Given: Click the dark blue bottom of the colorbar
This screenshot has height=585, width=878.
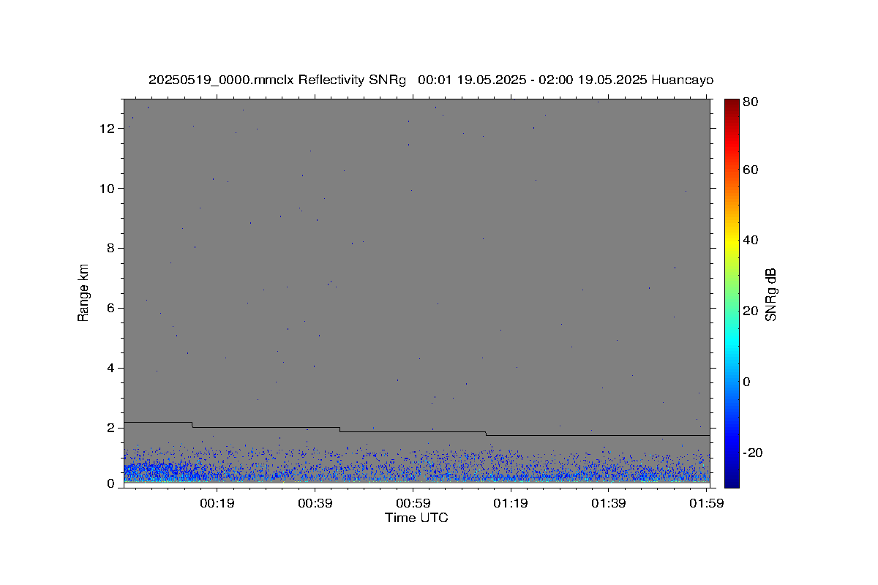Looking at the screenshot, I should click(732, 481).
